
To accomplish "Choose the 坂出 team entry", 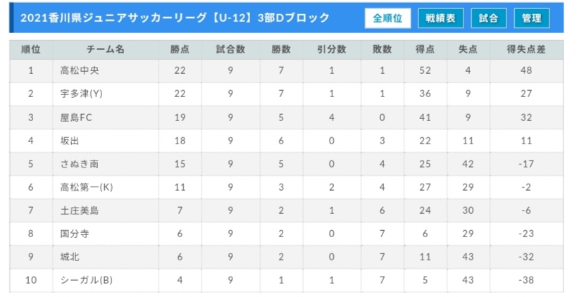I will 70,141.
